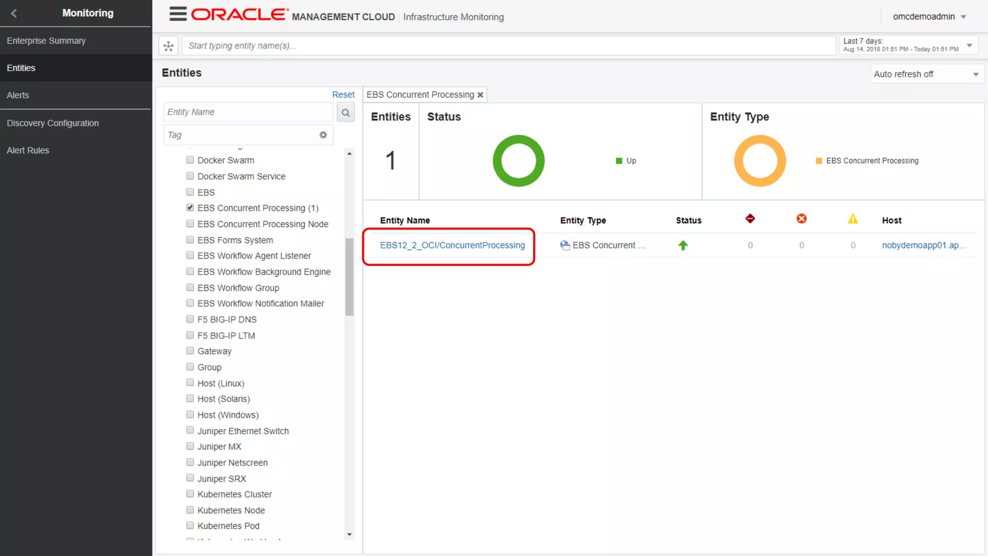Click the warning alerts column icon
The height and width of the screenshot is (556, 988).
(x=853, y=219)
